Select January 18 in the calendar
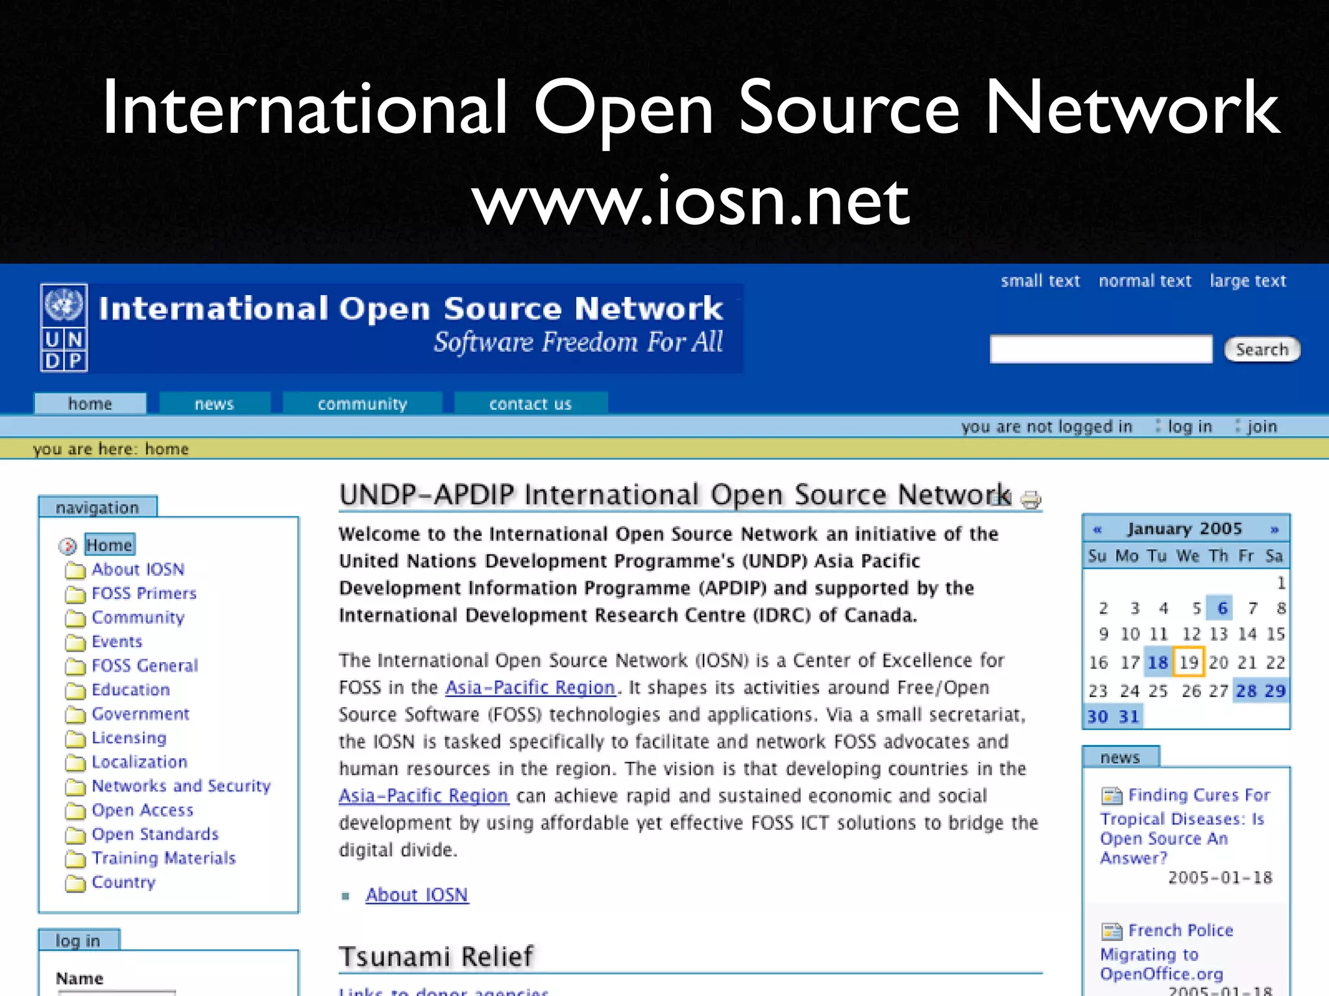 click(x=1158, y=662)
